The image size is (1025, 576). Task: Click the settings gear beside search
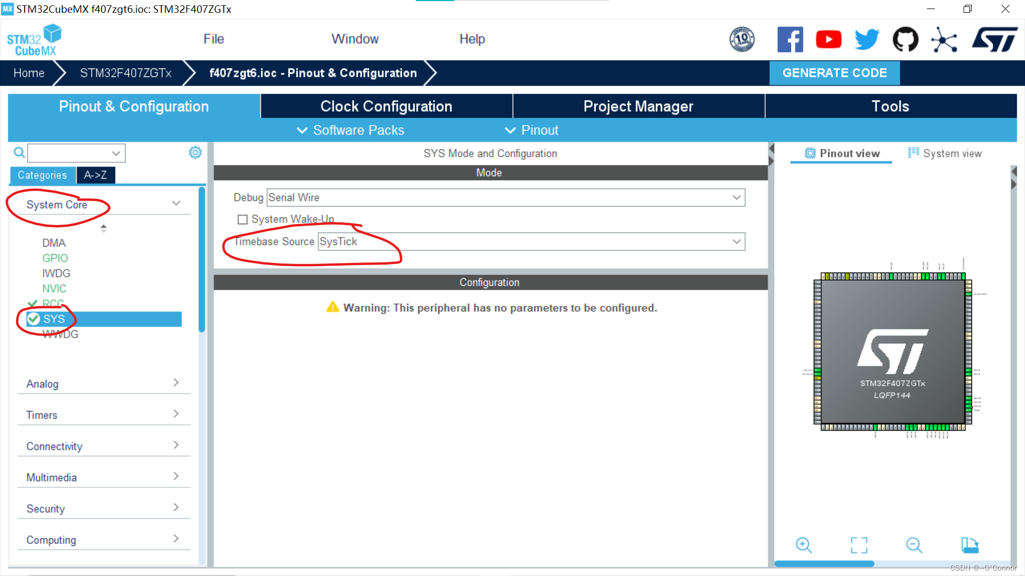[x=195, y=153]
